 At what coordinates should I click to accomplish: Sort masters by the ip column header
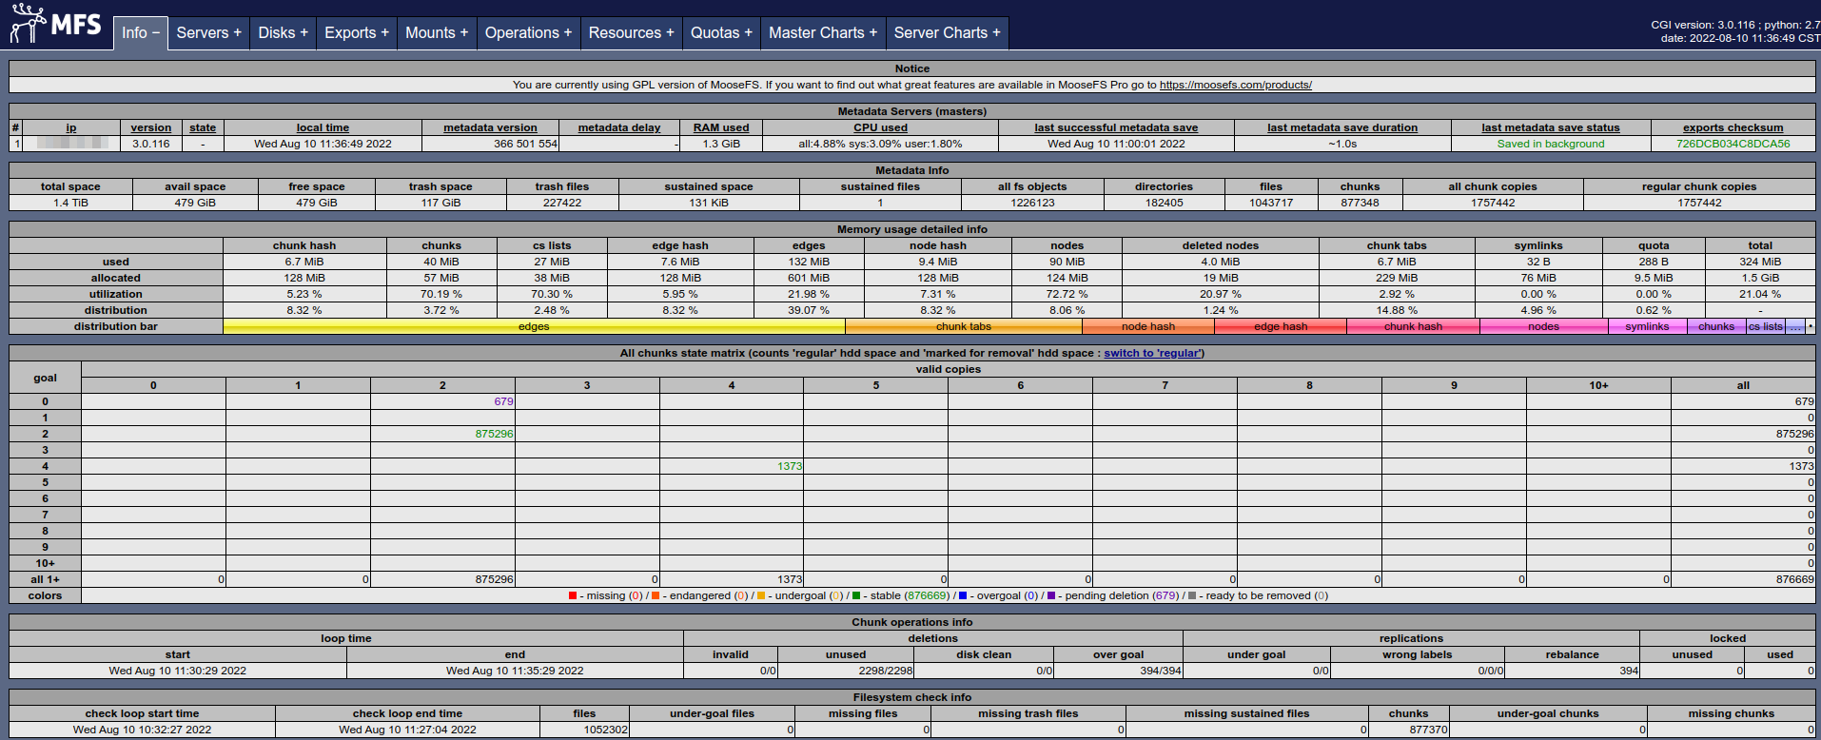[x=71, y=127]
